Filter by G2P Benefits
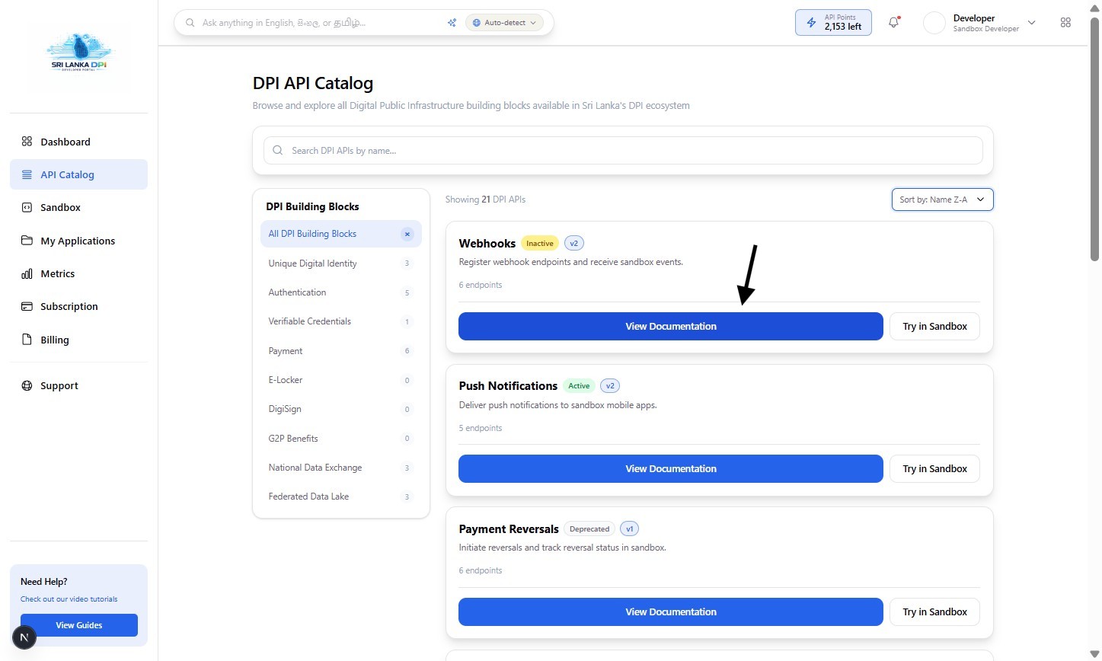 pyautogui.click(x=340, y=439)
